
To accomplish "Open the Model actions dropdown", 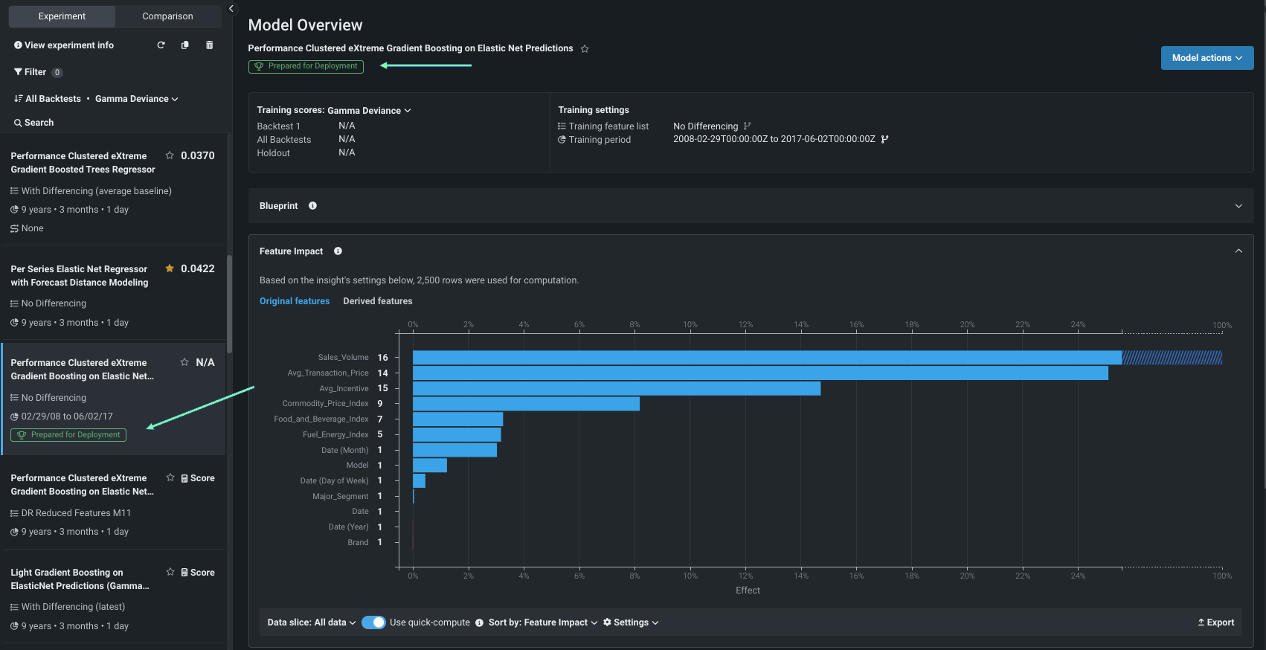I will pyautogui.click(x=1206, y=58).
